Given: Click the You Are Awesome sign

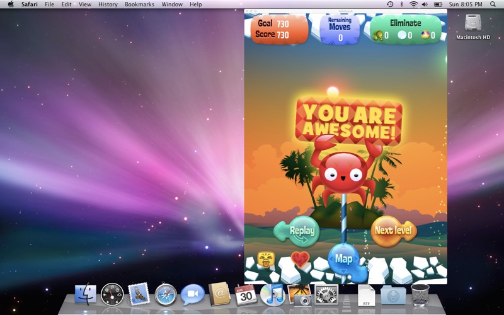Looking at the screenshot, I should [x=349, y=120].
